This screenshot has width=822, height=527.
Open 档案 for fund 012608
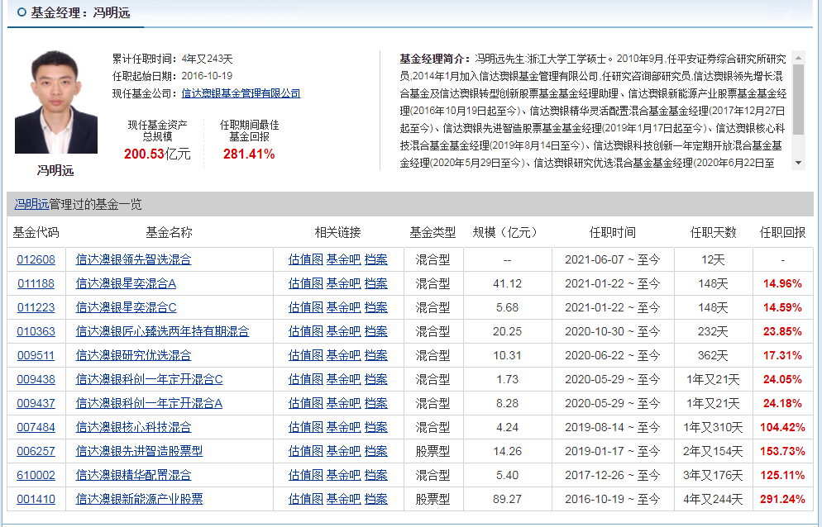pos(376,259)
